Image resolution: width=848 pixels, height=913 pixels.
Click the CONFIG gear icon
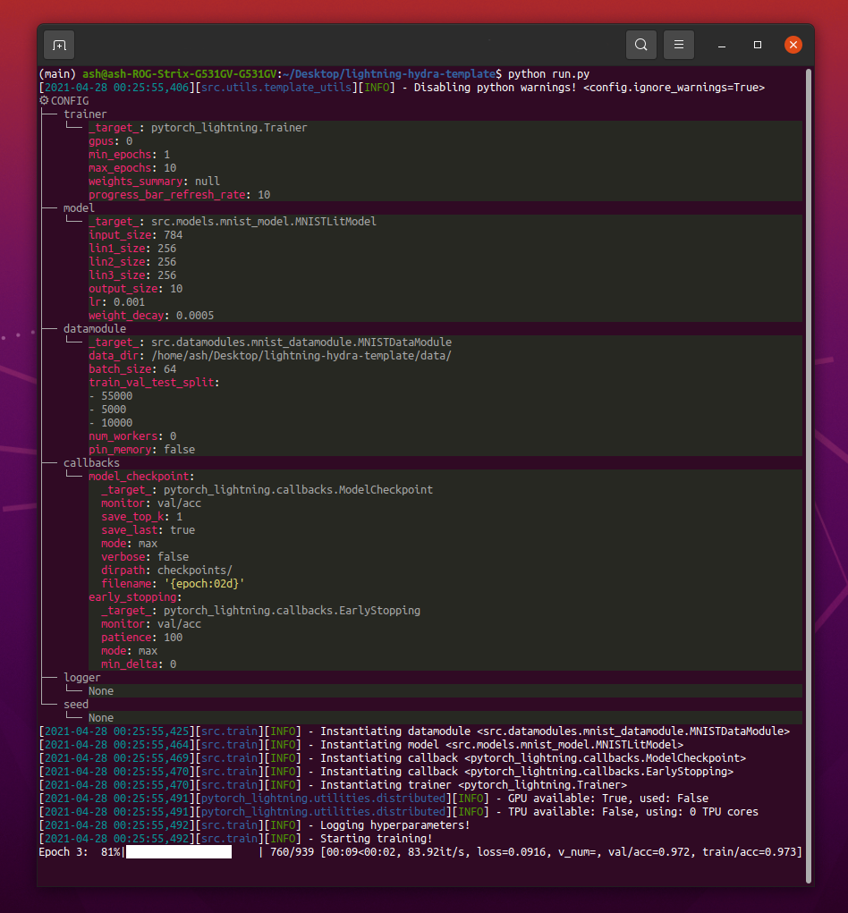[x=43, y=100]
